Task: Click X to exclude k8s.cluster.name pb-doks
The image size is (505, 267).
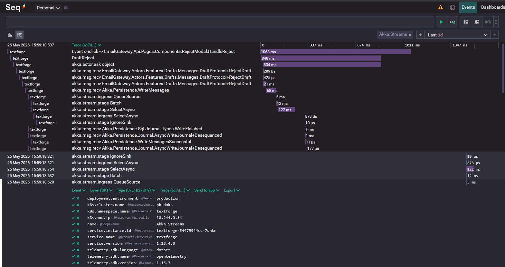Action: [x=78, y=205]
